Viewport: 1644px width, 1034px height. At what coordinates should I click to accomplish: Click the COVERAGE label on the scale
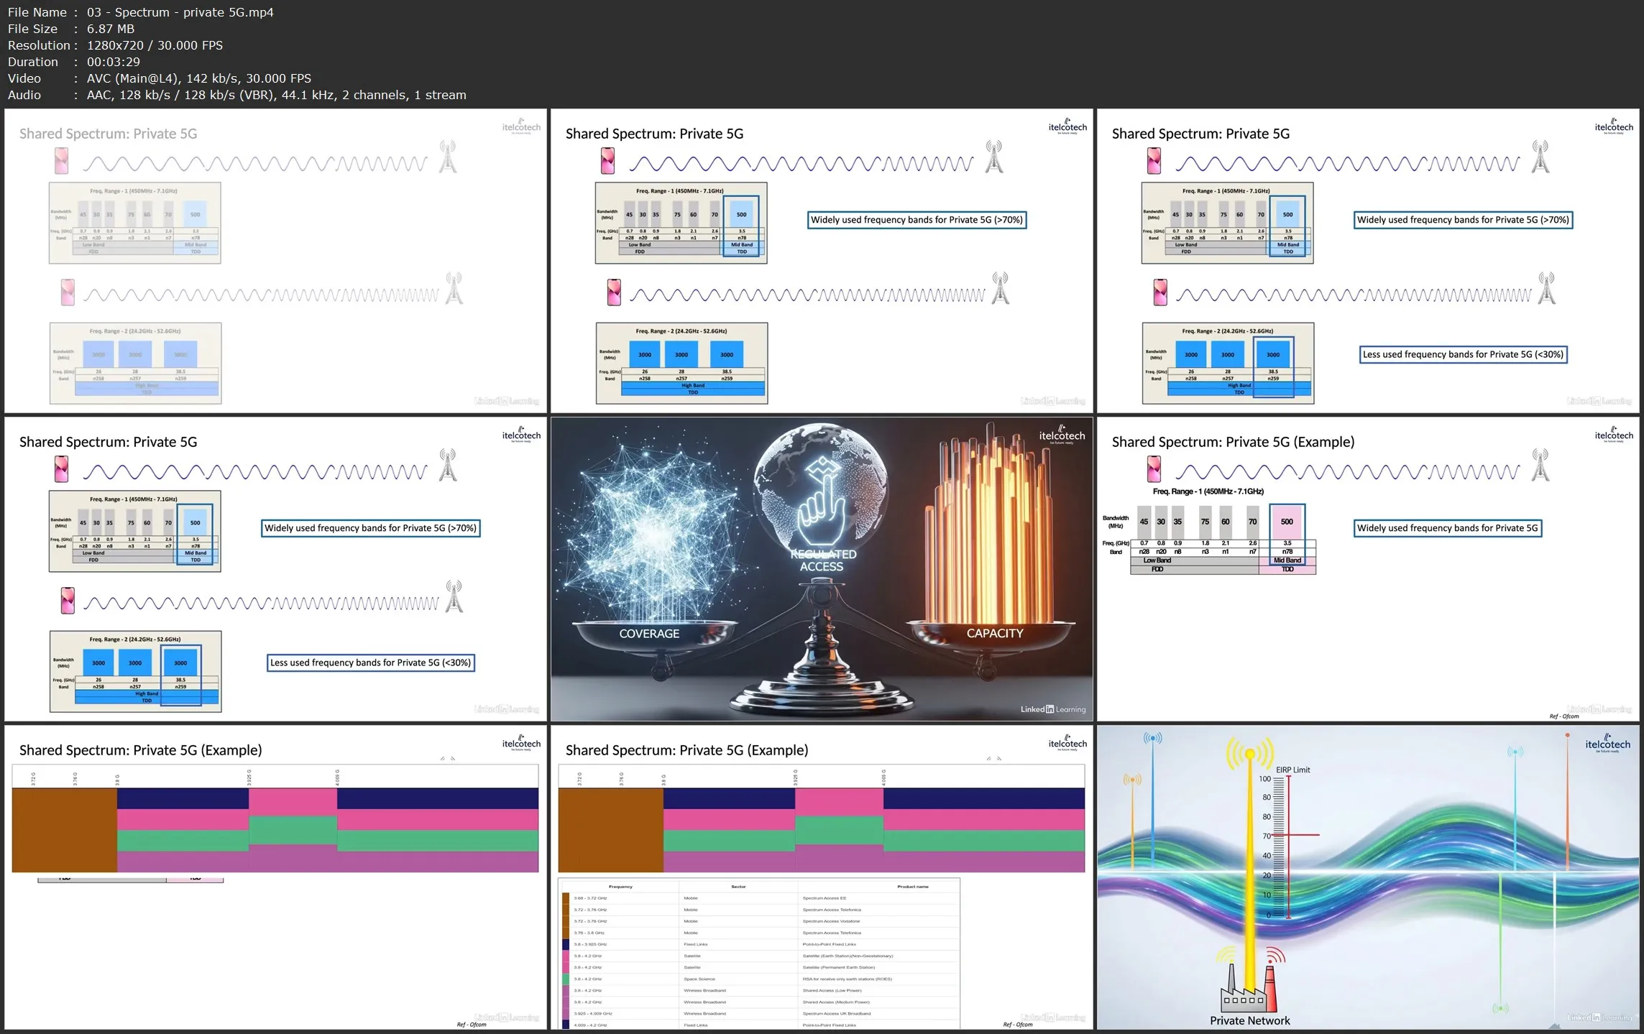tap(649, 634)
